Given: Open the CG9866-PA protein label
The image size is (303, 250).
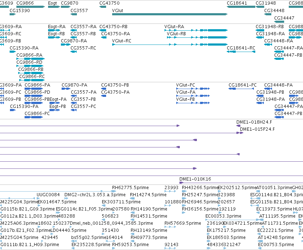Looking at the screenshot, I should coord(37,85).
